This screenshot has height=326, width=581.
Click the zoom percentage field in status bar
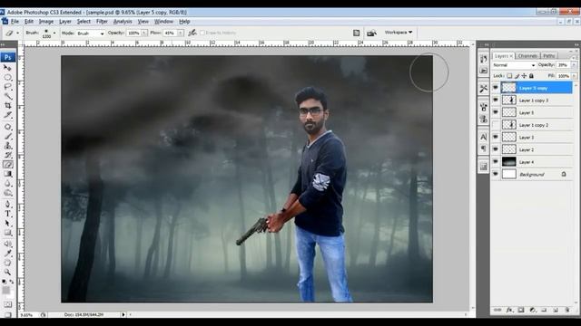pos(26,315)
